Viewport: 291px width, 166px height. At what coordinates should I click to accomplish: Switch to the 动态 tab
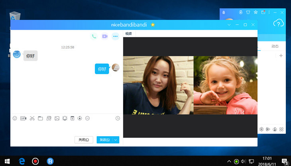pos(275,46)
